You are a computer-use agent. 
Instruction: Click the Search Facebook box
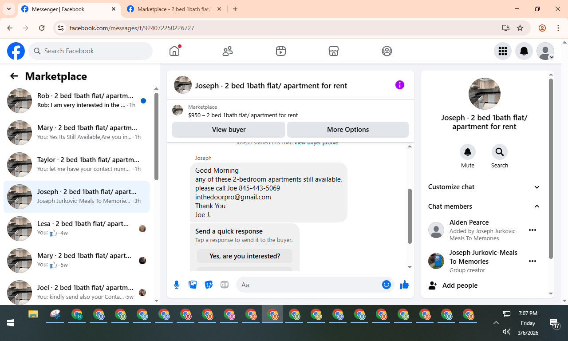click(x=91, y=51)
